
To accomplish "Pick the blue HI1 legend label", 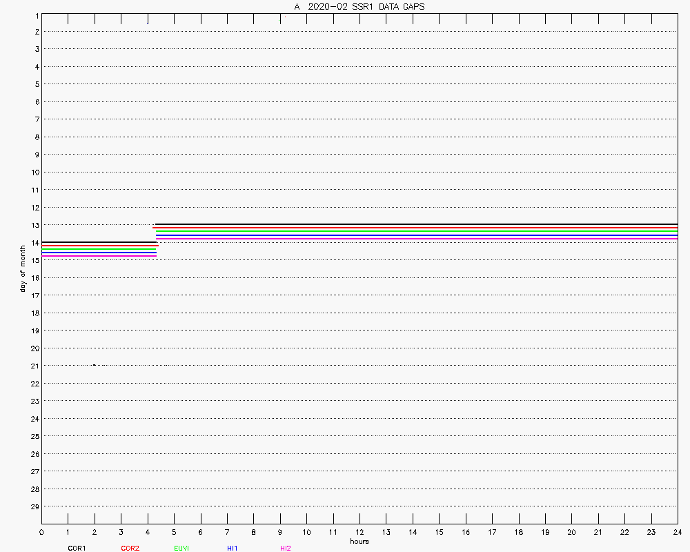I will (233, 549).
